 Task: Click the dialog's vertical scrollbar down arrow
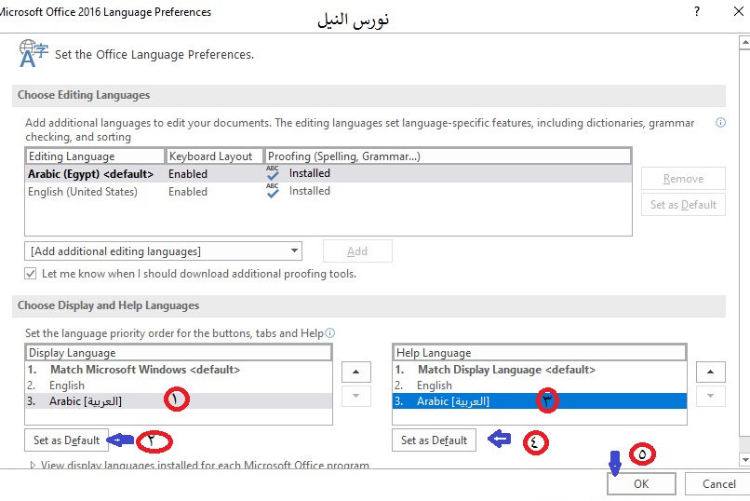pyautogui.click(x=742, y=459)
